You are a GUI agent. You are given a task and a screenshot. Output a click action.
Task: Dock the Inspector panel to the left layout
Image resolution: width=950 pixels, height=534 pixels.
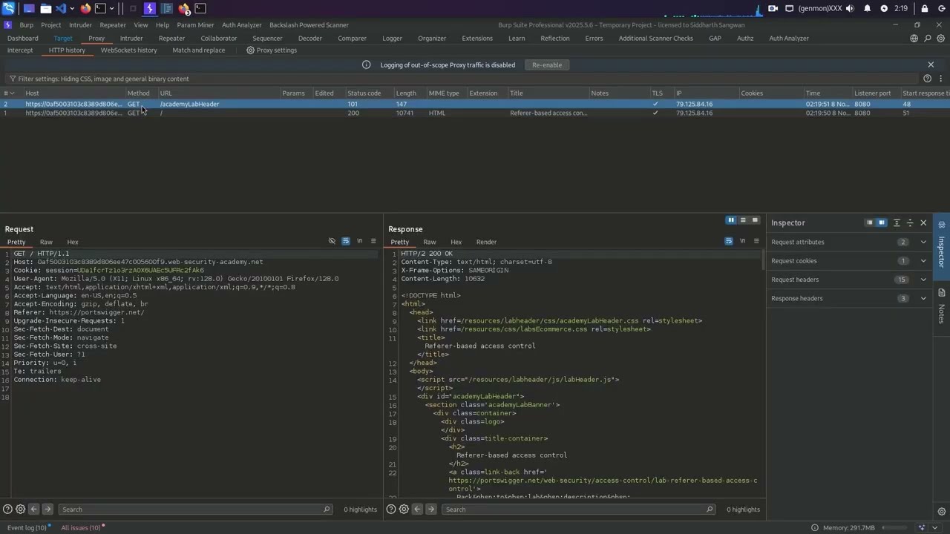pyautogui.click(x=869, y=222)
